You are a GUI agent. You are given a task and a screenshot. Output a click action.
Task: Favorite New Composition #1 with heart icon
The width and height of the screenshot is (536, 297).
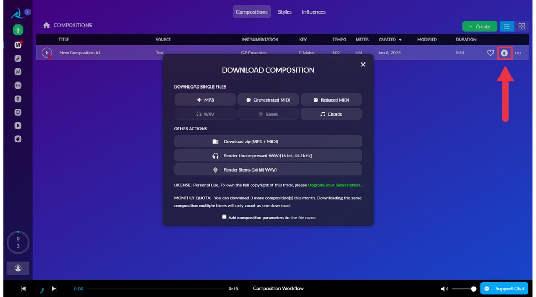tap(490, 53)
